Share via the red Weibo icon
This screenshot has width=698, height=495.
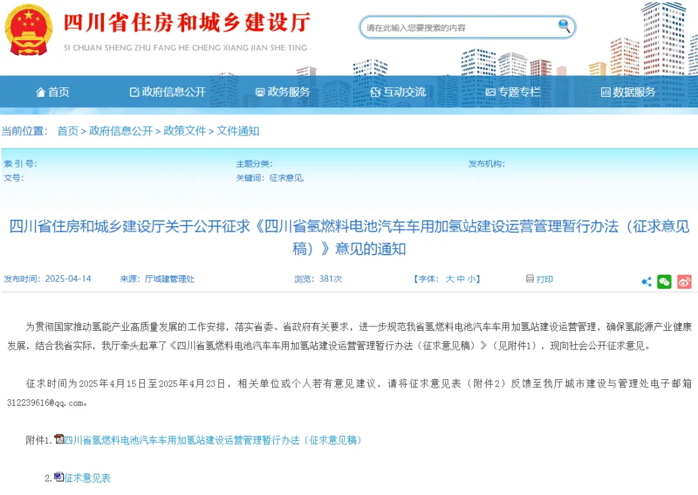coord(684,282)
